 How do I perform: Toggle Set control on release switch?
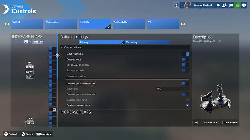186,65
